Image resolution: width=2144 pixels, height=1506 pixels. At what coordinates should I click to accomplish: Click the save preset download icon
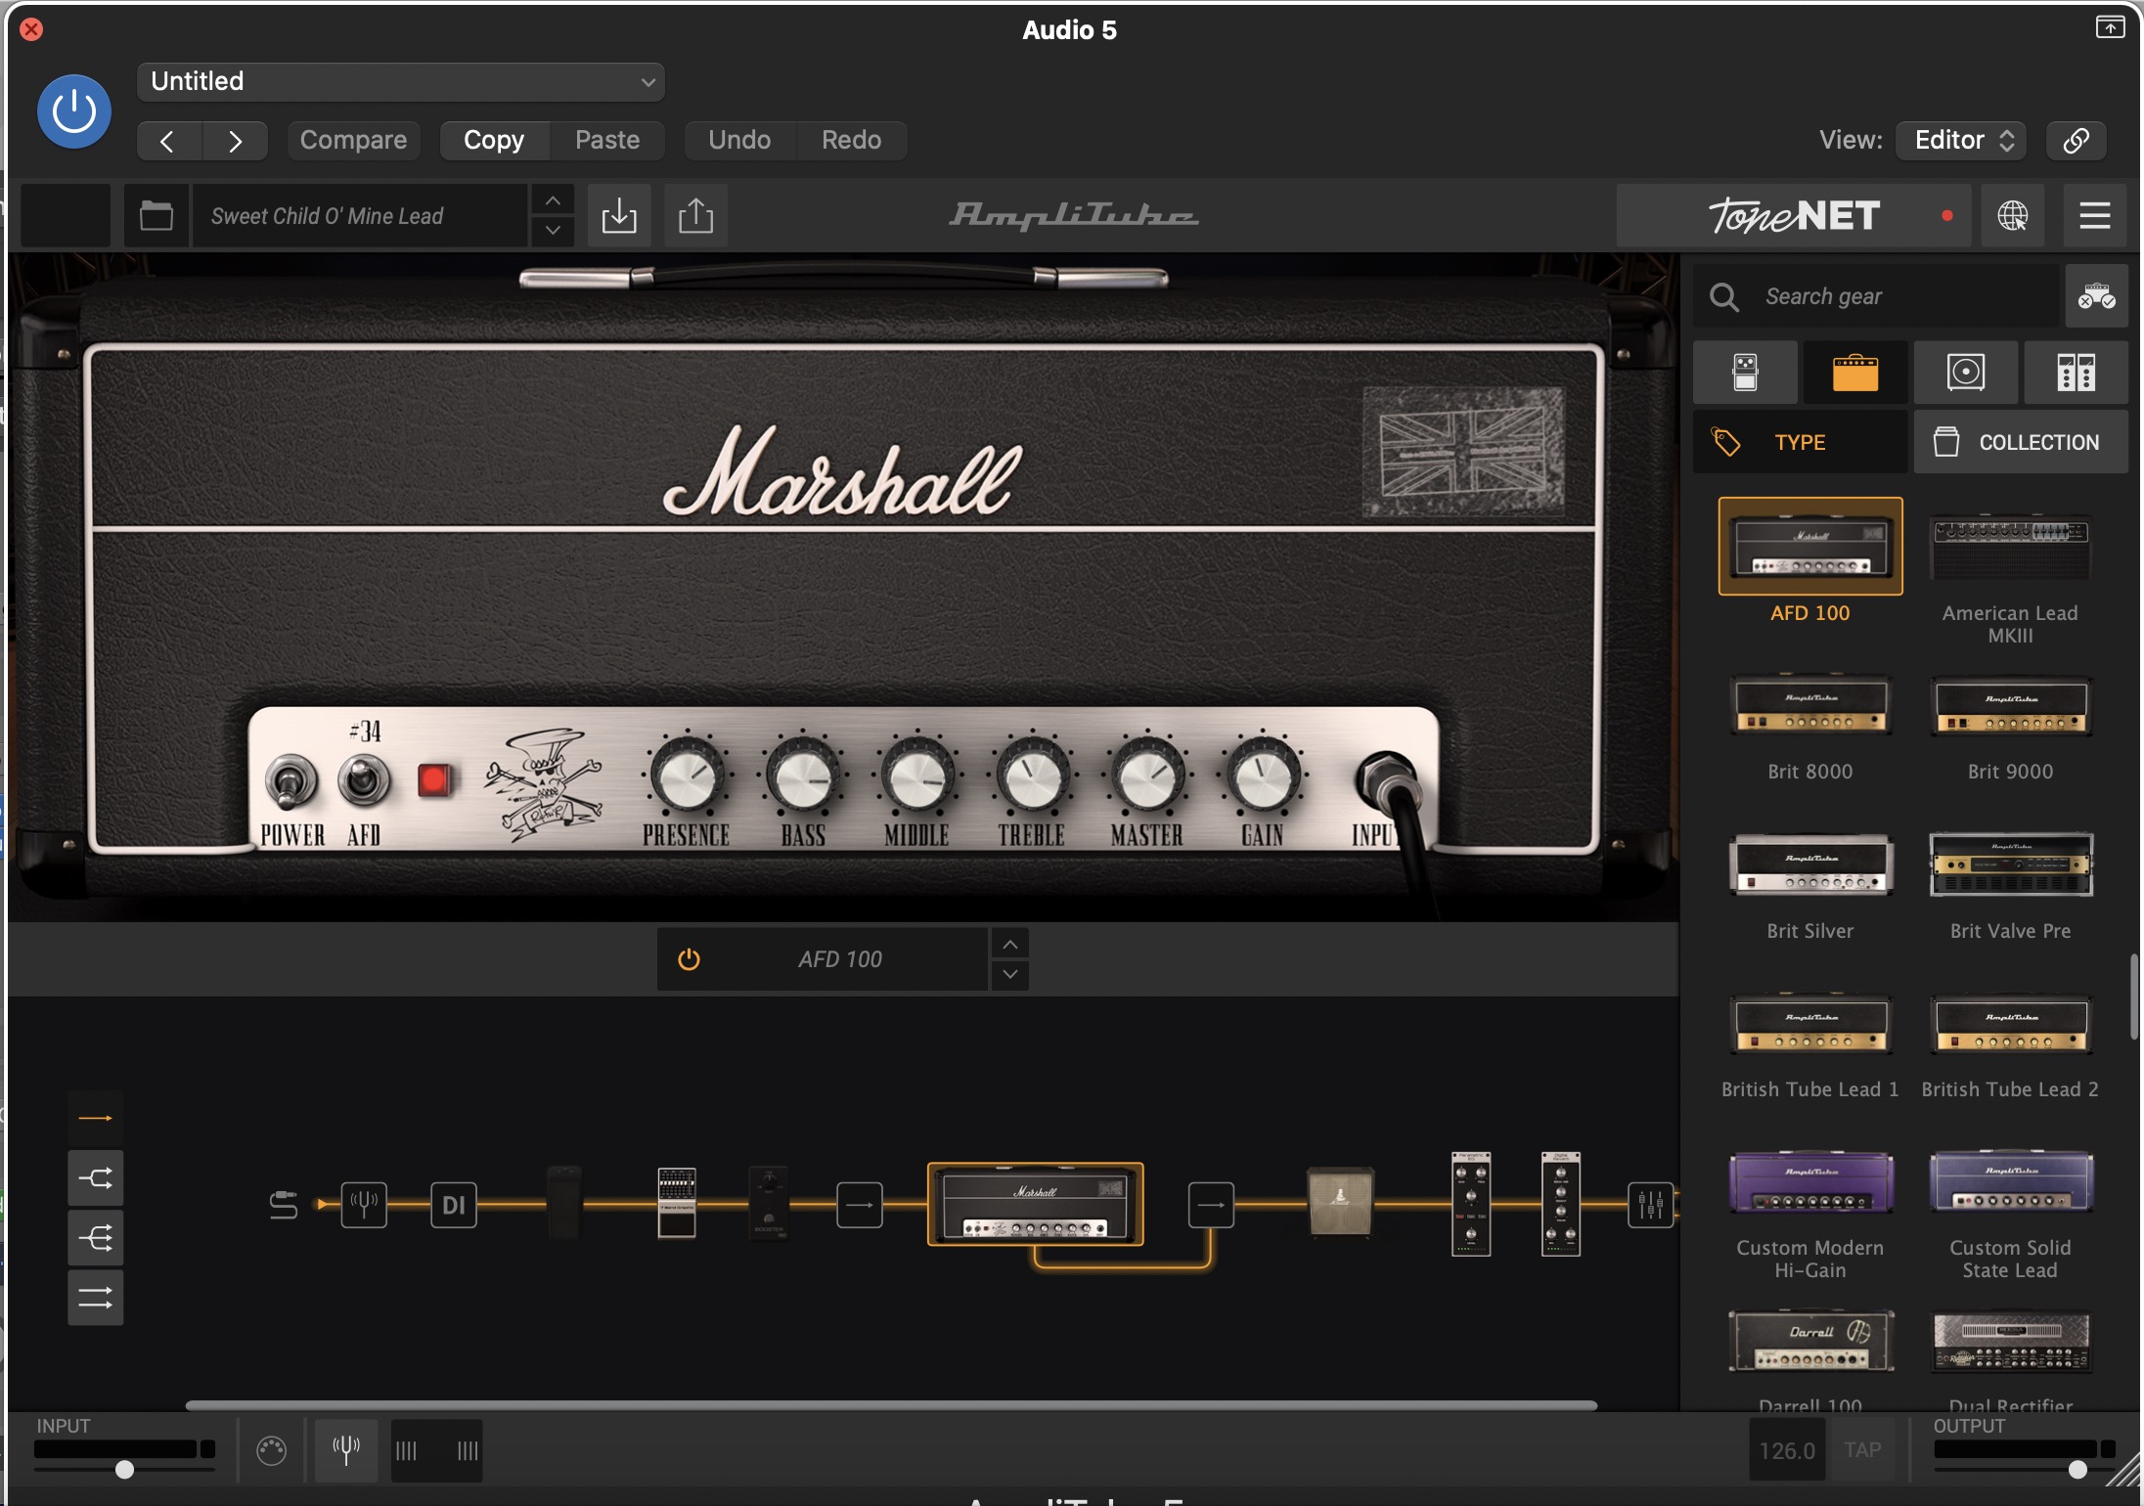(618, 215)
